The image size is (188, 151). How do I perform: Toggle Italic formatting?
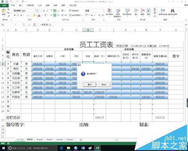coord(18,15)
